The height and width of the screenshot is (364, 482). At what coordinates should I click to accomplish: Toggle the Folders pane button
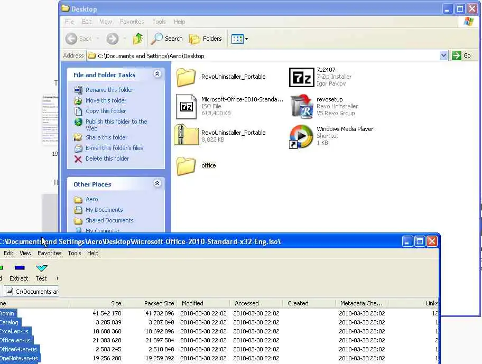click(206, 39)
